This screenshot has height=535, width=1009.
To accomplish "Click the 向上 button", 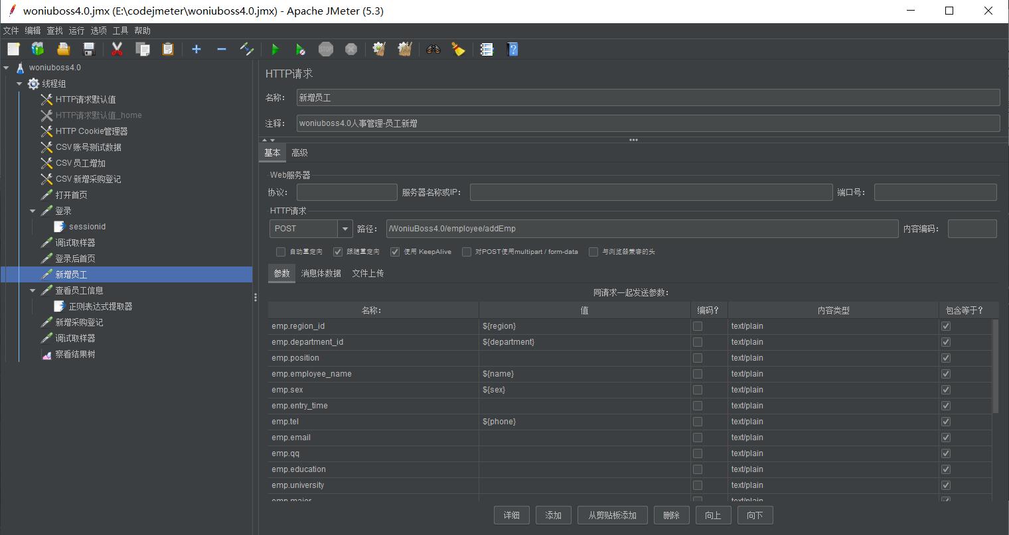I will coord(713,515).
